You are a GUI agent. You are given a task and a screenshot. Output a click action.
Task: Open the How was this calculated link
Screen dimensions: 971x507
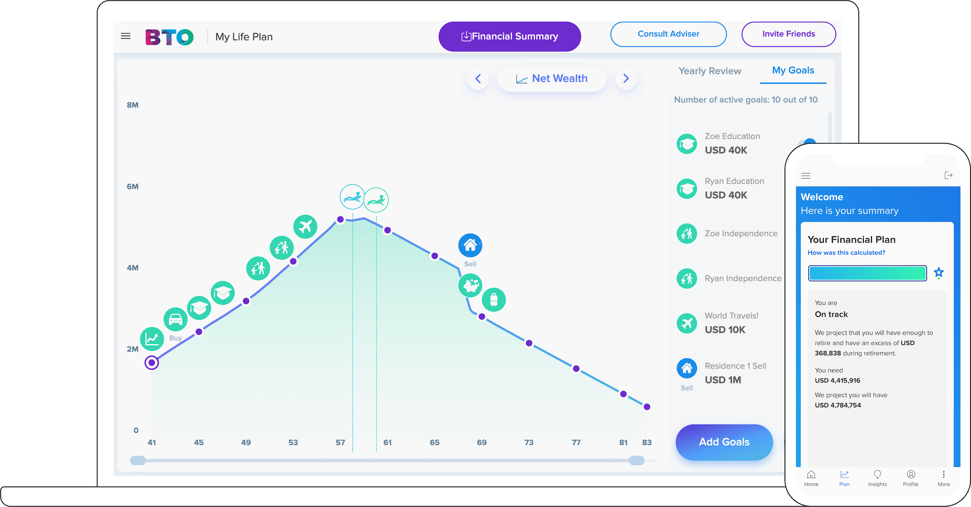tap(846, 253)
